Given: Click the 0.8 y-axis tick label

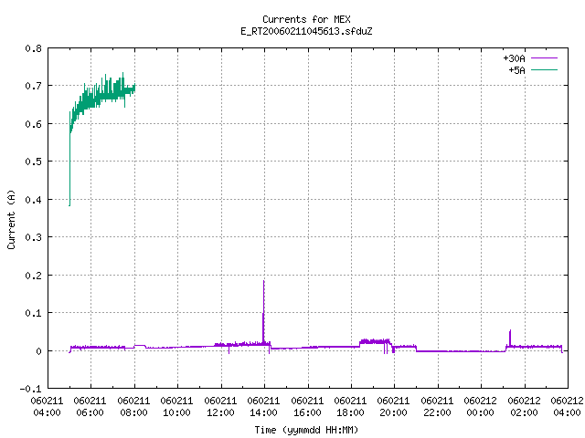Looking at the screenshot, I should tap(33, 48).
